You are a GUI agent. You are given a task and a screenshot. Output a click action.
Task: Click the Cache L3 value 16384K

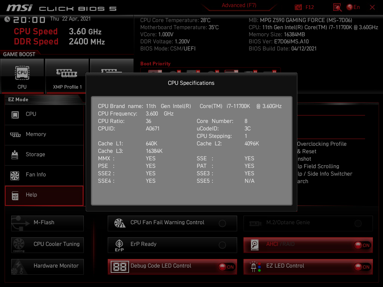point(154,151)
